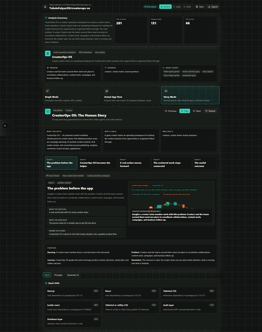262x332 pixels.
Task: Open the GitHub repository URL link
Action: pos(70,5)
